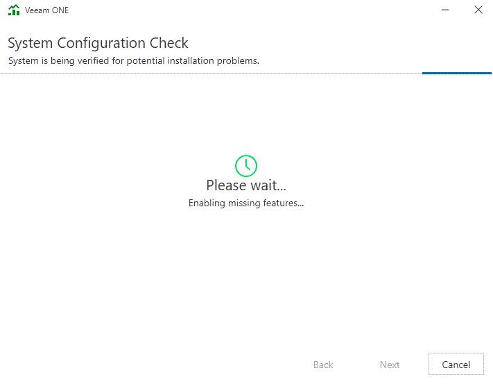Click the dotted grey progress track line

(x=208, y=72)
